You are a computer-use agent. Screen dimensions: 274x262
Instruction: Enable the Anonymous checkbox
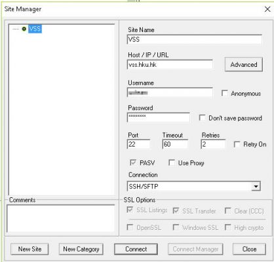(x=225, y=93)
